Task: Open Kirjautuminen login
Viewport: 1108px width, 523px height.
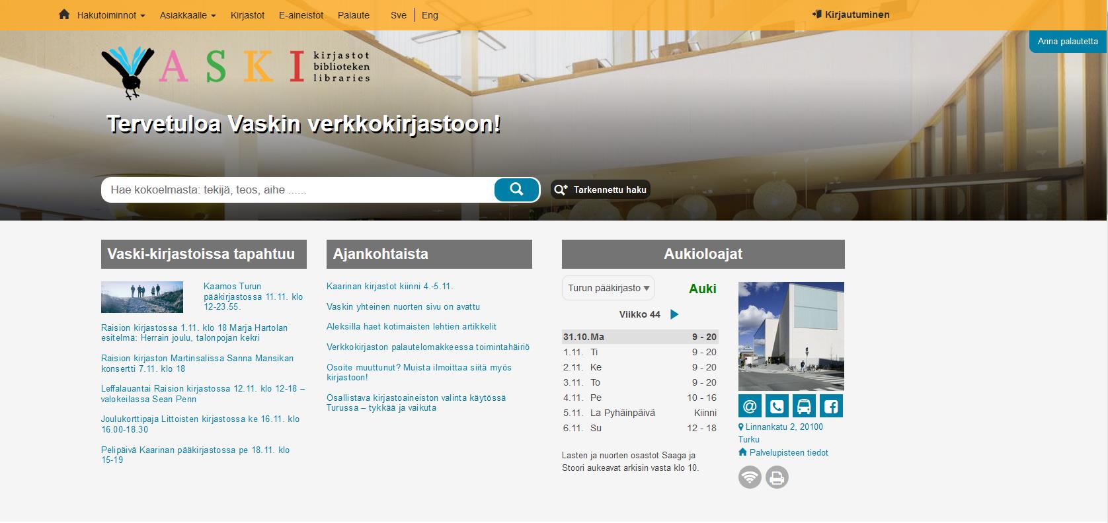Action: pos(851,15)
